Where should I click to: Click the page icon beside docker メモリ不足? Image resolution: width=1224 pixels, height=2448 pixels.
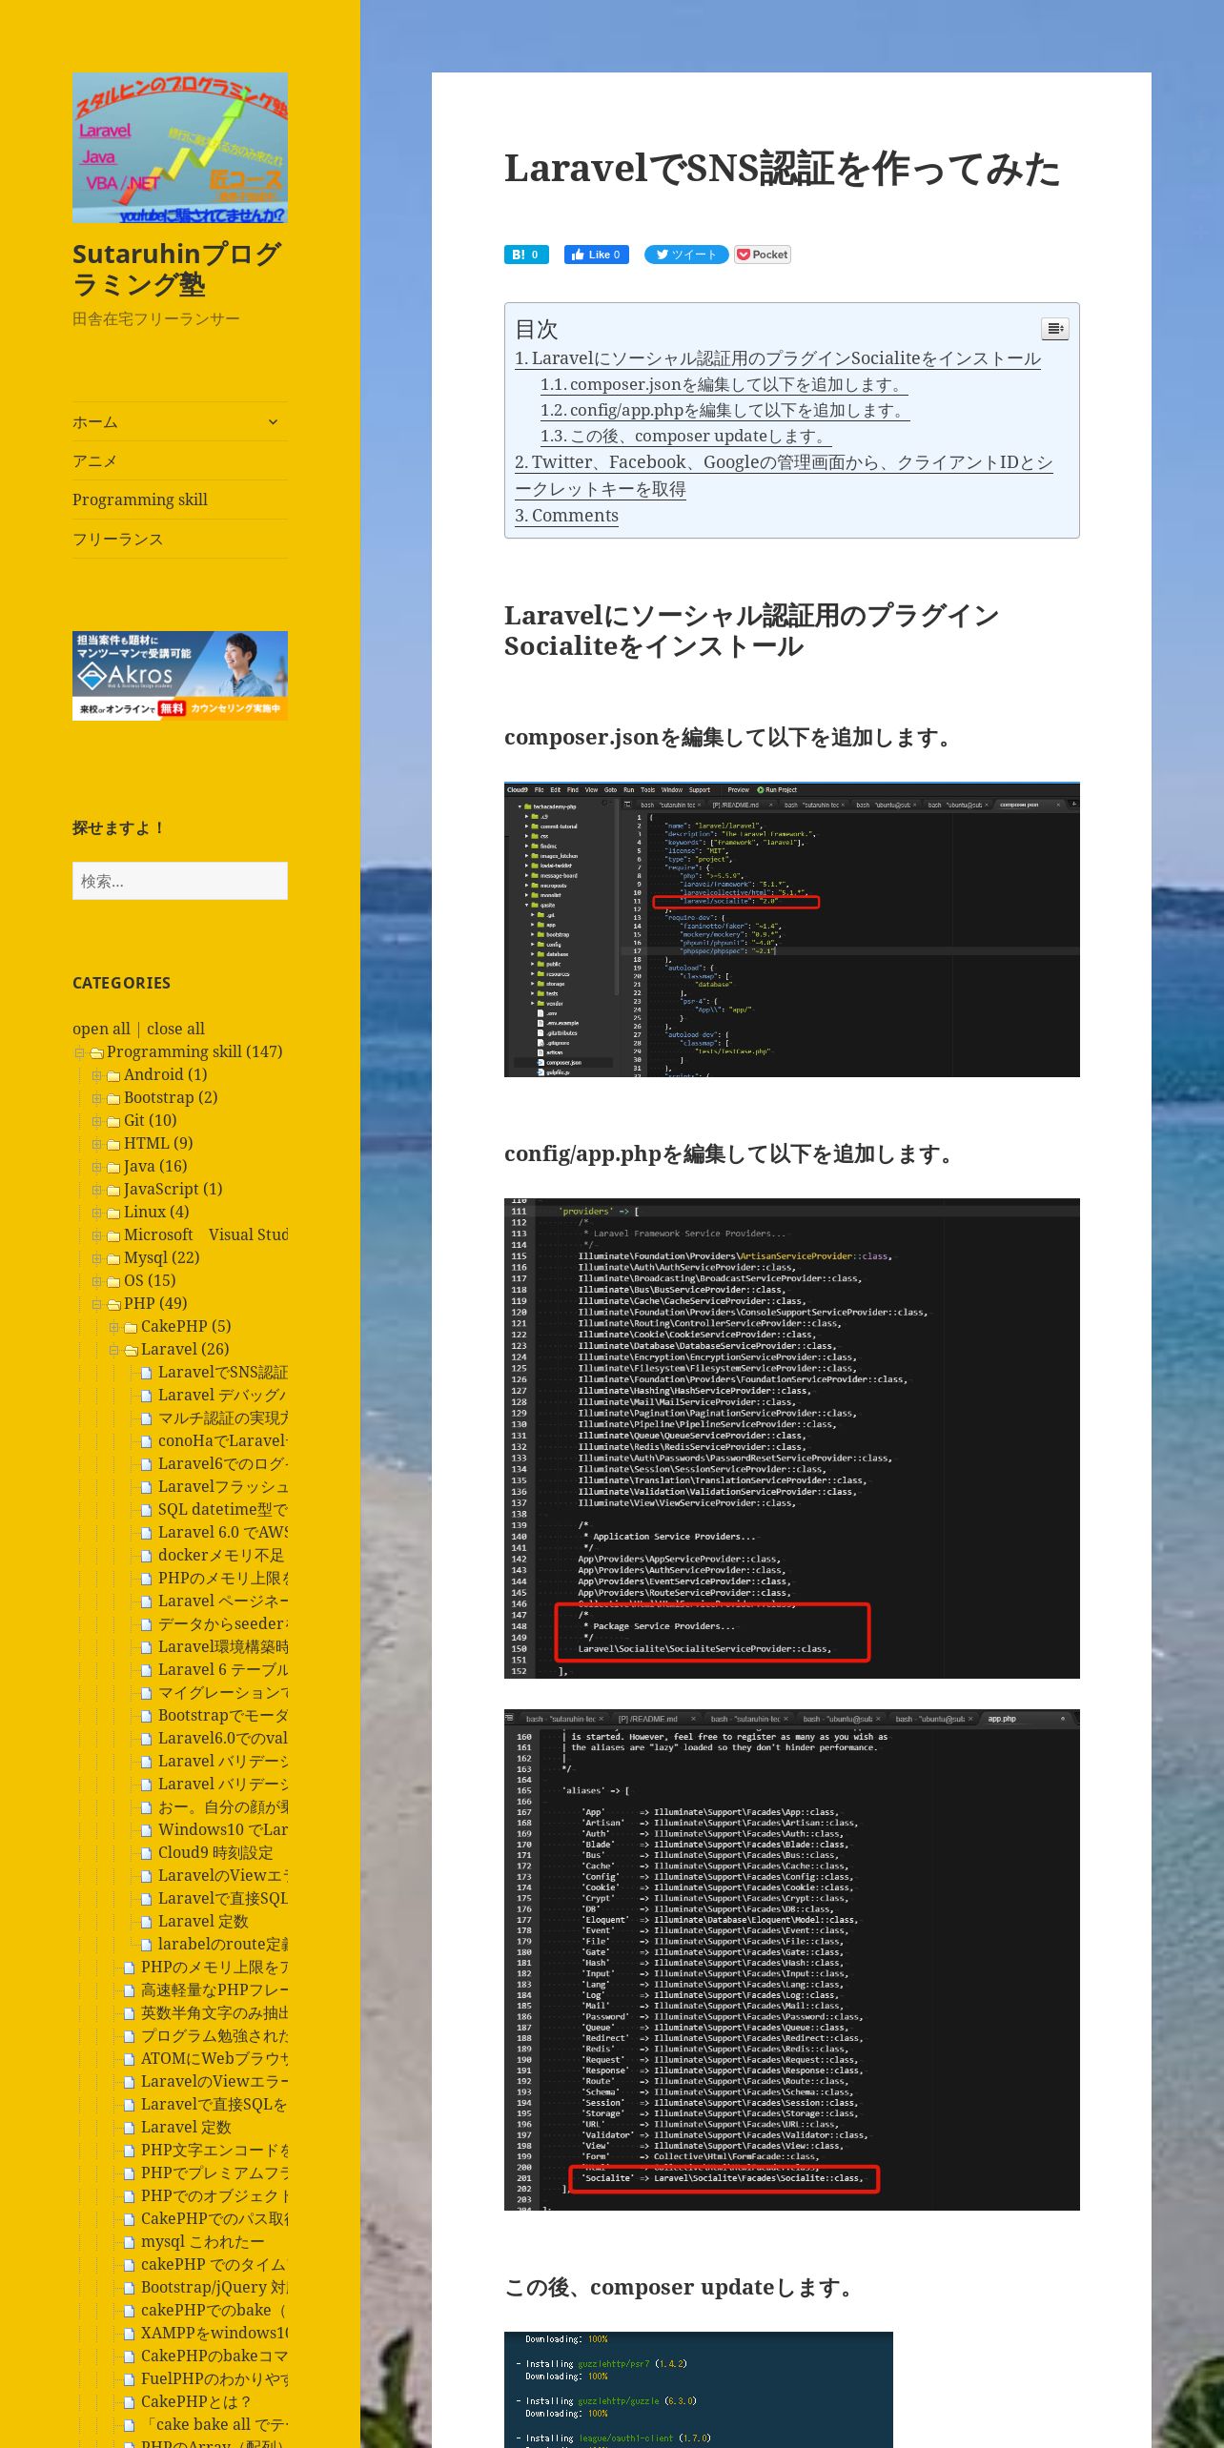[147, 1556]
